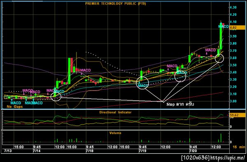Click the 9:45 time label above 7/14

click(37, 147)
